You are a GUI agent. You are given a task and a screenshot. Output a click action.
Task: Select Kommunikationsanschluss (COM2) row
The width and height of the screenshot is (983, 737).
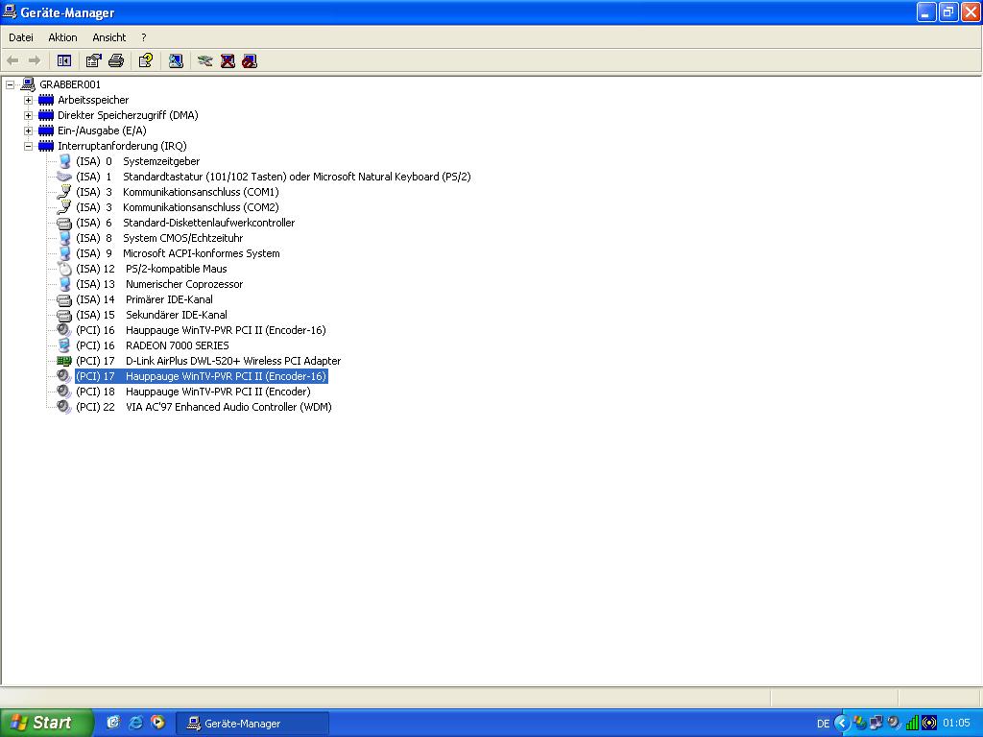coord(178,207)
